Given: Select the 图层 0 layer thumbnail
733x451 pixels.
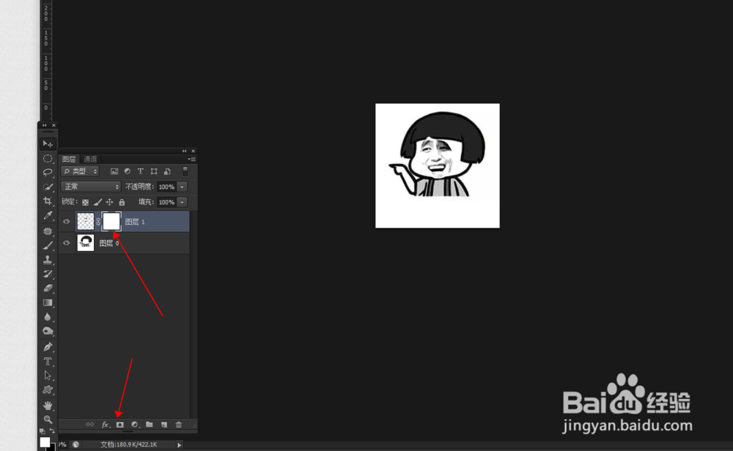Looking at the screenshot, I should tap(85, 243).
